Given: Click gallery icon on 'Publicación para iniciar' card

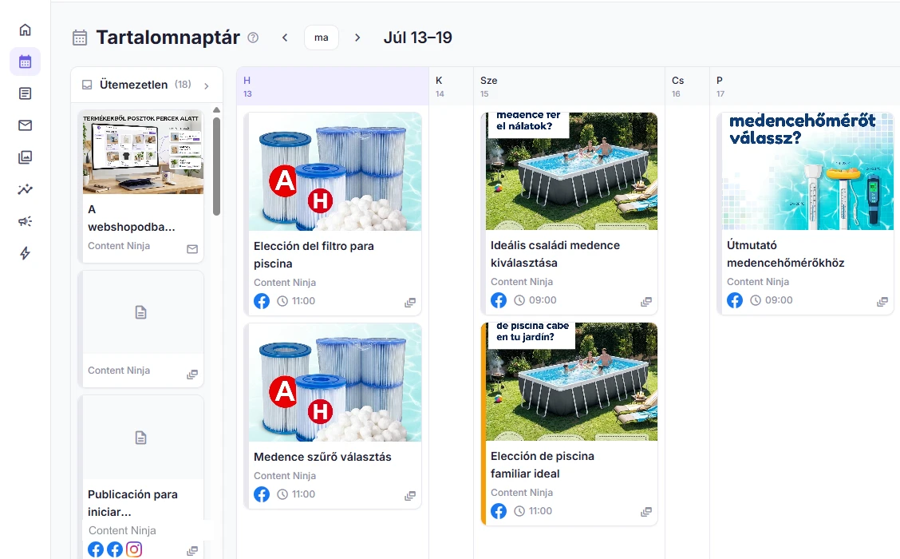Looking at the screenshot, I should coord(192,551).
